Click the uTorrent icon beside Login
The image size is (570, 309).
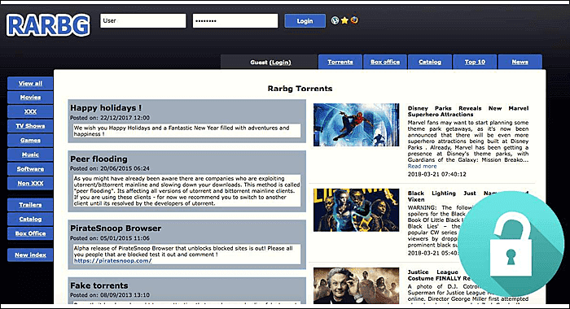[x=335, y=20]
